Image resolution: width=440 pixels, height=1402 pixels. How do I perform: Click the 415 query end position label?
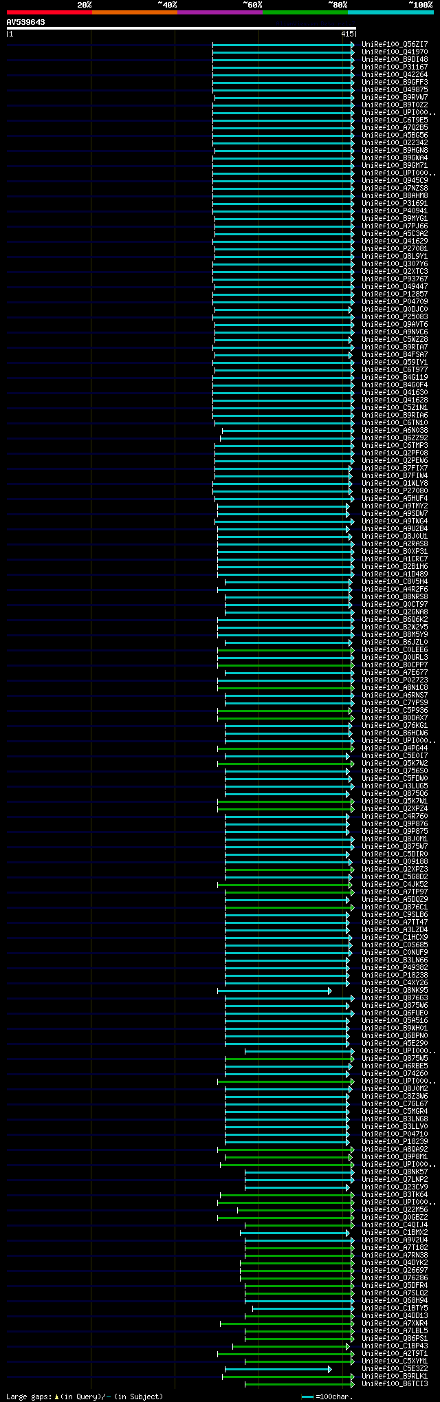(x=347, y=34)
